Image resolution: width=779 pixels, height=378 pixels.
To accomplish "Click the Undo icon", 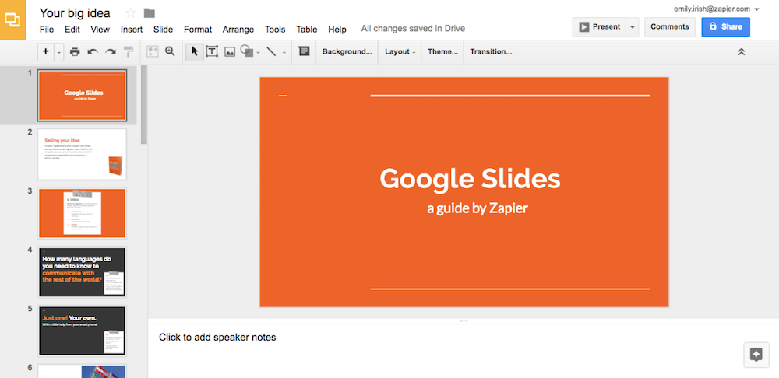I will click(x=93, y=51).
